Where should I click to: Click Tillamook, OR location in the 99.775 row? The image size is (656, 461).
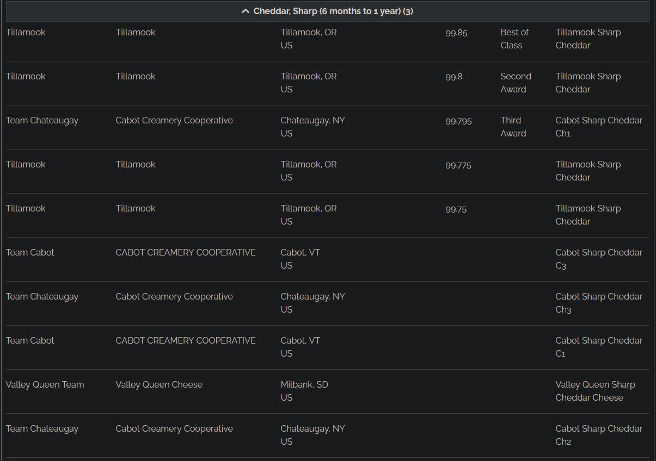[x=309, y=171]
